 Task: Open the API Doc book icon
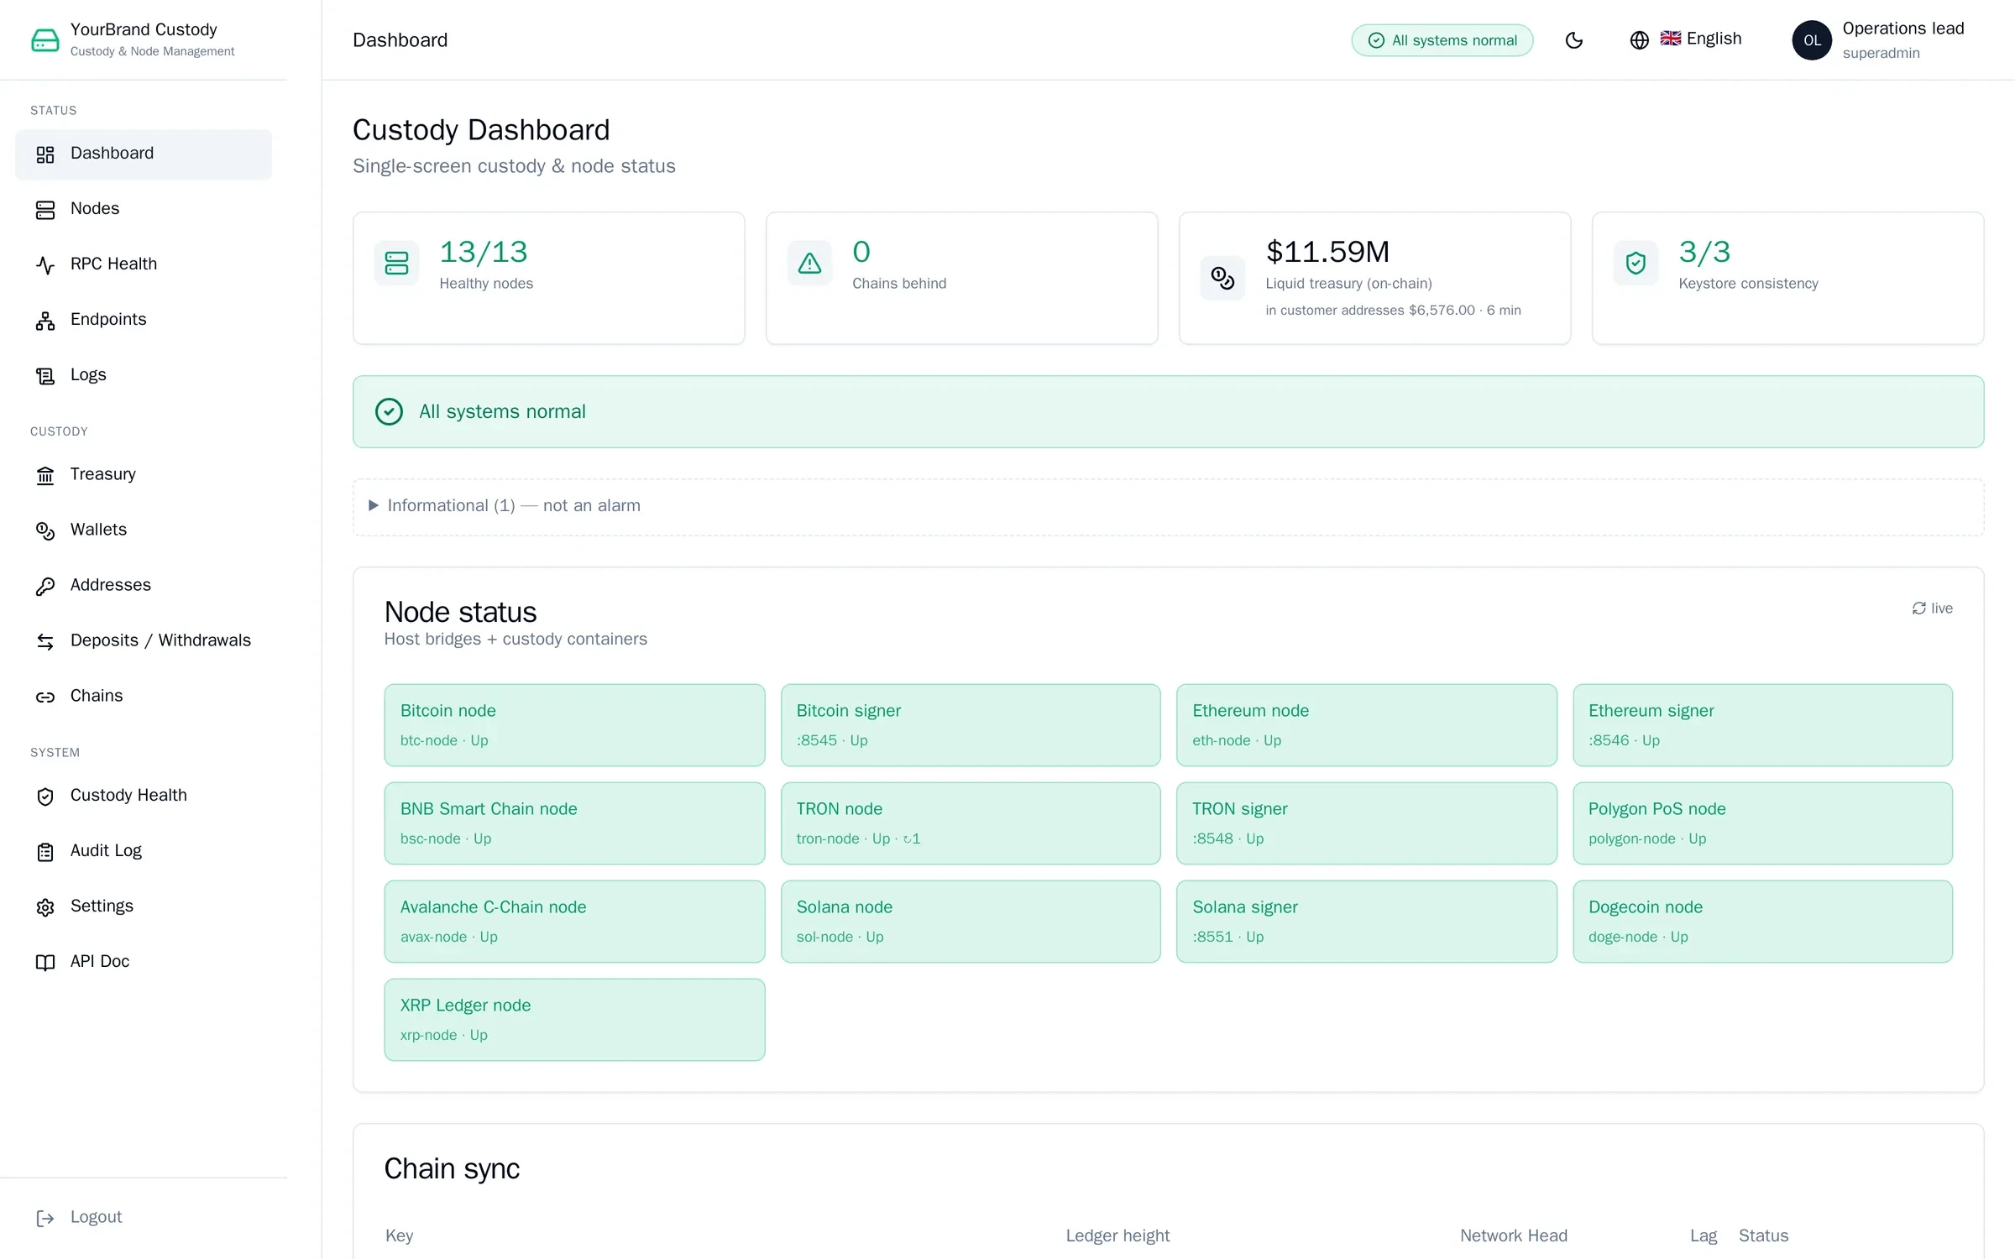click(45, 963)
